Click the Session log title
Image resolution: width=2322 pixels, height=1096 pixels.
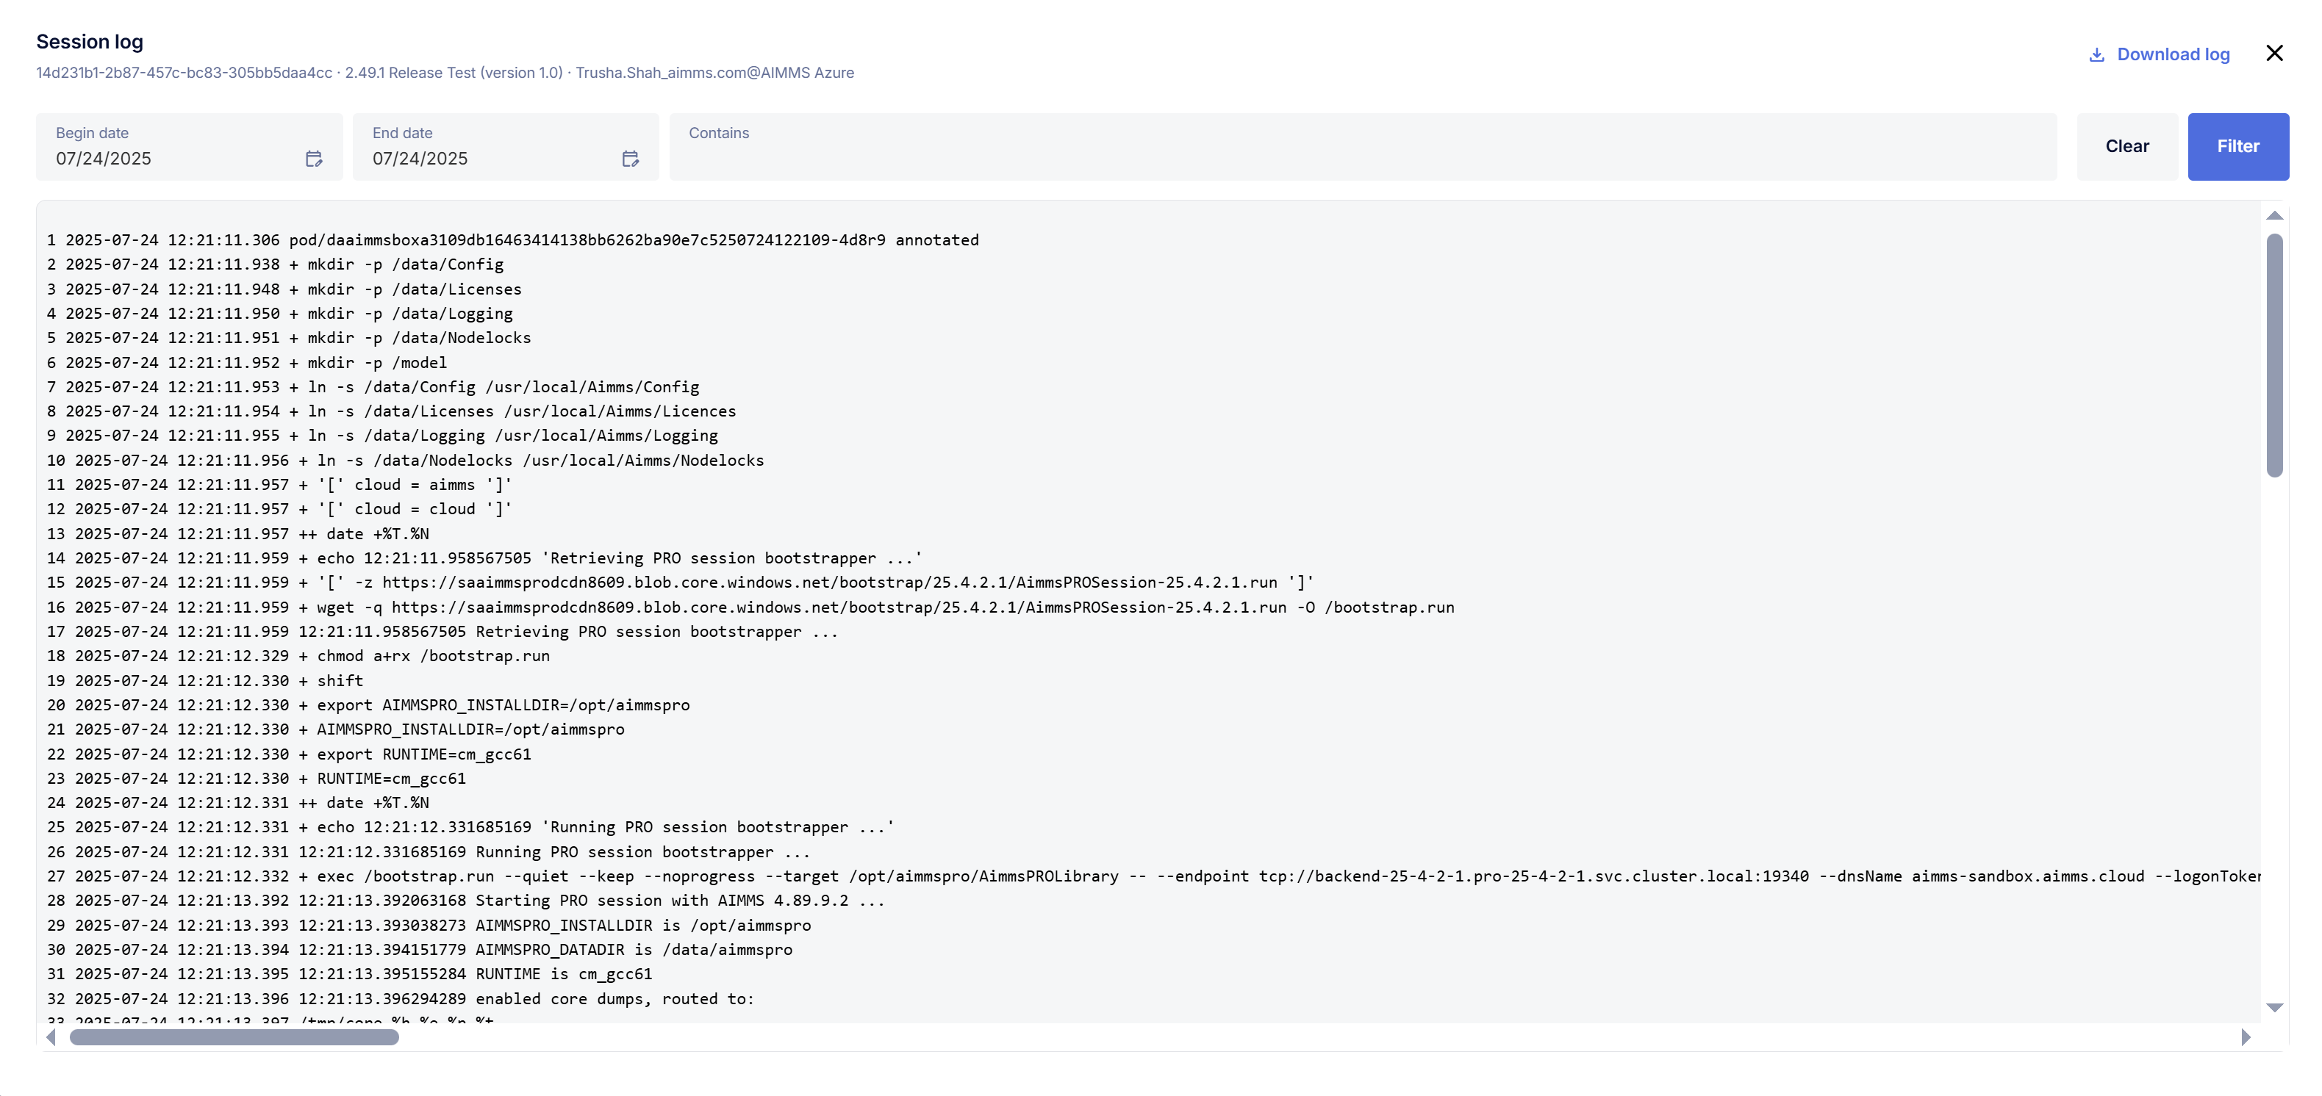[x=89, y=43]
